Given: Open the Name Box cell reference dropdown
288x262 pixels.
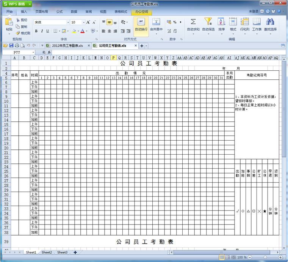Looking at the screenshot, I should pyautogui.click(x=33, y=52).
